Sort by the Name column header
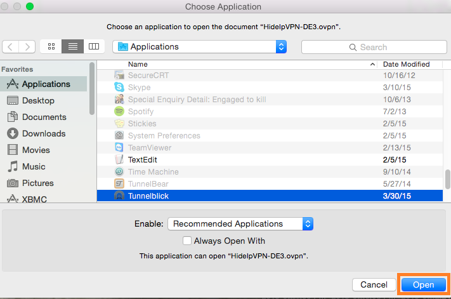 click(138, 64)
